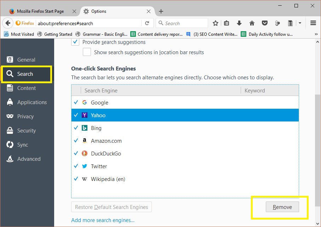Viewport: 321px width, 227px height.
Task: Select the DuckDuckGo row name
Action: point(106,154)
